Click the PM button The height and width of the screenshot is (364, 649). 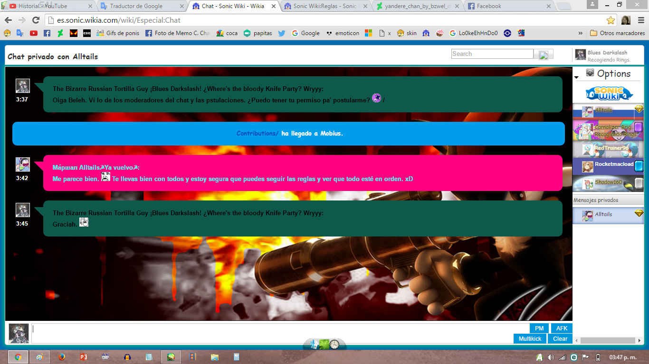click(539, 328)
